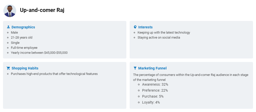The height and width of the screenshot is (112, 256).
Task: Click the Preference: 22% entry
Action: 155,90
